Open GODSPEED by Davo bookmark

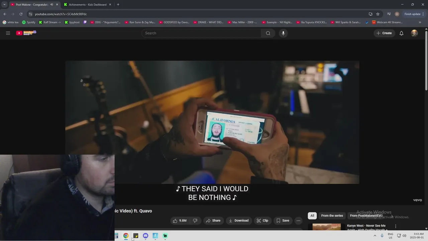[x=174, y=22]
